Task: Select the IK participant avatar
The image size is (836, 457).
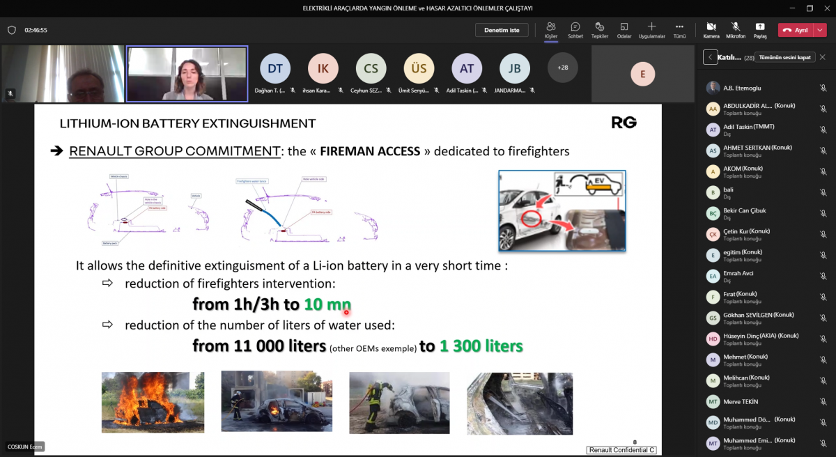Action: tap(323, 68)
